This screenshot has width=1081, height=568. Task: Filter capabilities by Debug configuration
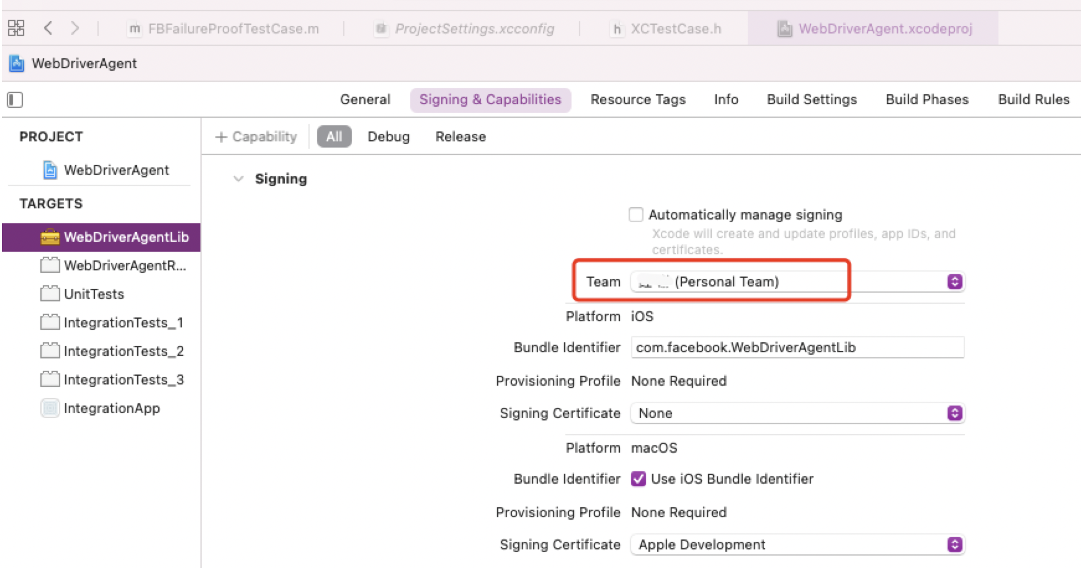388,137
